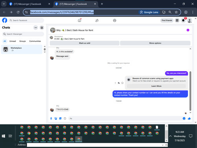The image size is (197, 148).
Task: Open the Home feed icon
Action: [x=80, y=21]
